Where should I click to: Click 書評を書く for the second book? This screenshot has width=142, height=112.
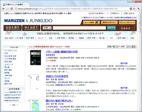click(x=124, y=88)
